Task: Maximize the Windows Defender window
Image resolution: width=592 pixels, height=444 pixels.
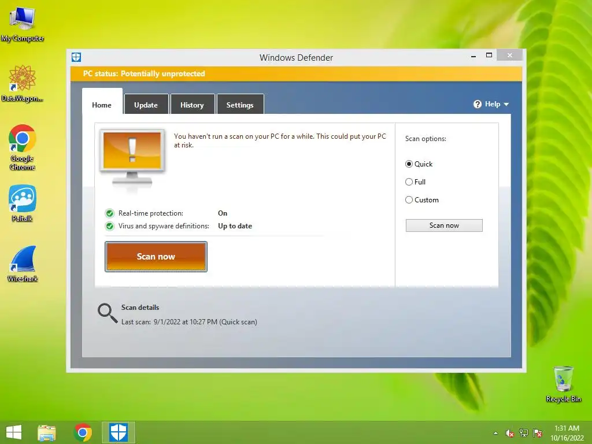Action: pos(489,55)
